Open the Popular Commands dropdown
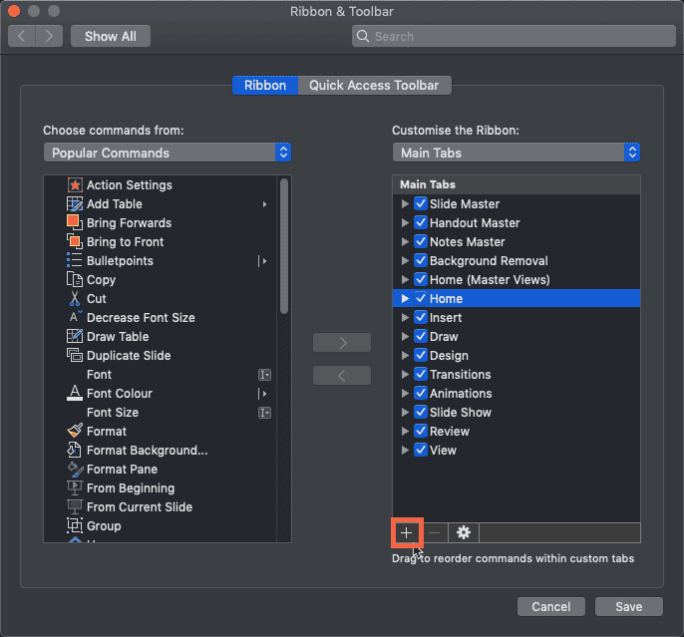The image size is (684, 637). click(x=168, y=153)
